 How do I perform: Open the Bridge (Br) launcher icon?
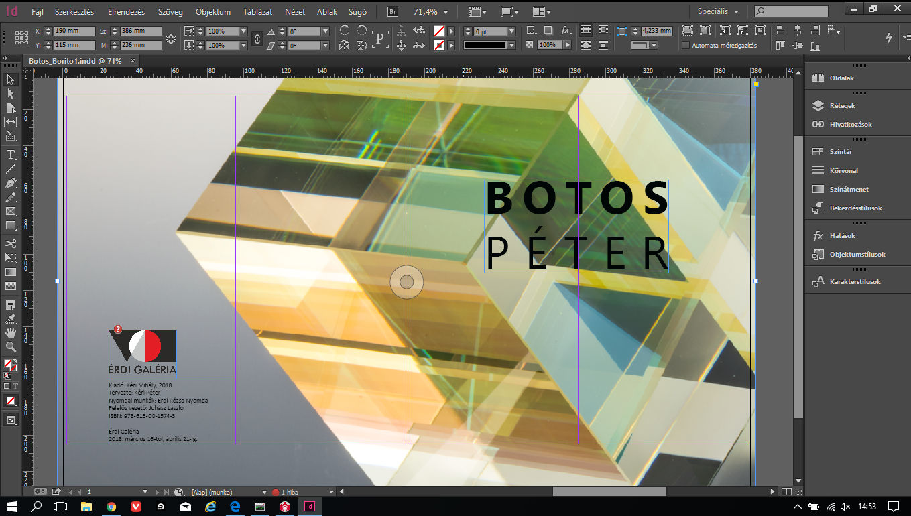tap(393, 12)
